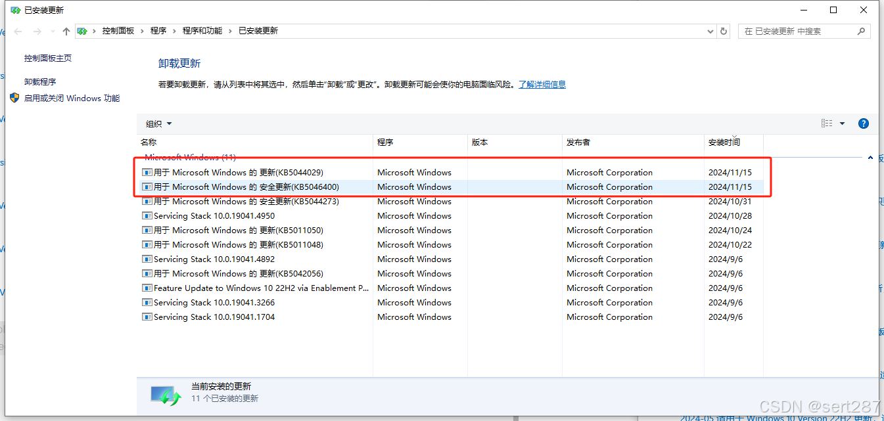This screenshot has width=884, height=421.
Task: Open 卸载程序 link
Action: tap(40, 82)
